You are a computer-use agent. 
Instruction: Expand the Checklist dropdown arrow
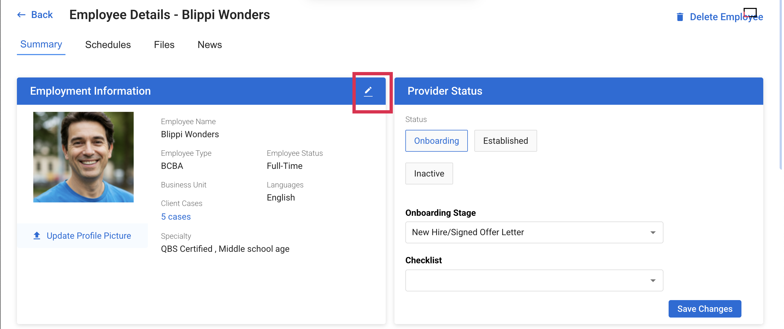[x=653, y=280]
